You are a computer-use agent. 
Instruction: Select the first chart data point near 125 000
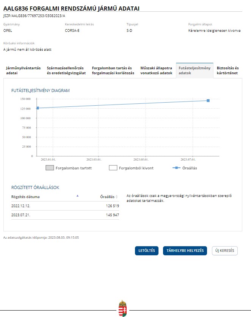(x=38, y=108)
